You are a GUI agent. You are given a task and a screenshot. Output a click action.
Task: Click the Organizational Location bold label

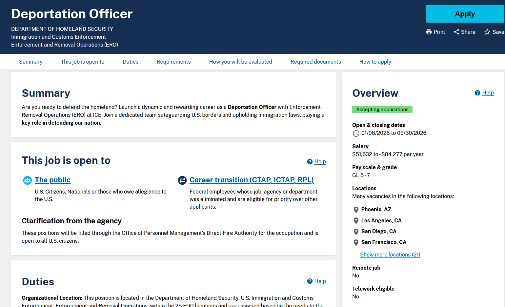pyautogui.click(x=52, y=298)
